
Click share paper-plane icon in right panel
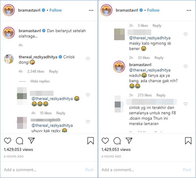pyautogui.click(x=129, y=141)
